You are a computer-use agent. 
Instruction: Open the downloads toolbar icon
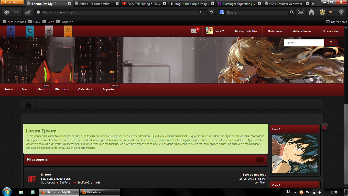322,12
